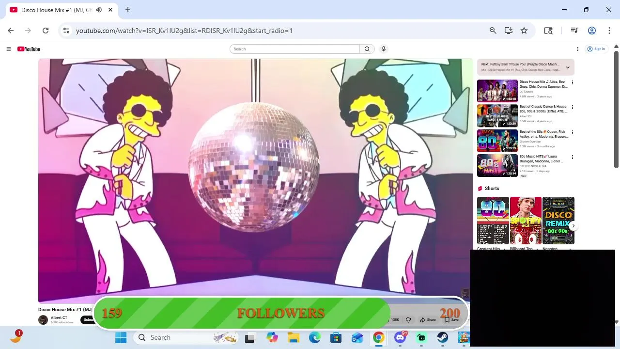Viewport: 620px width, 349px height.
Task: Click the URL in the address bar
Action: (184, 31)
